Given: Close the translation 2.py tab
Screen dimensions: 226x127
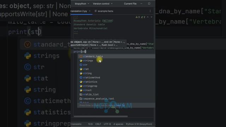Looking at the screenshot, I should pos(90,11).
